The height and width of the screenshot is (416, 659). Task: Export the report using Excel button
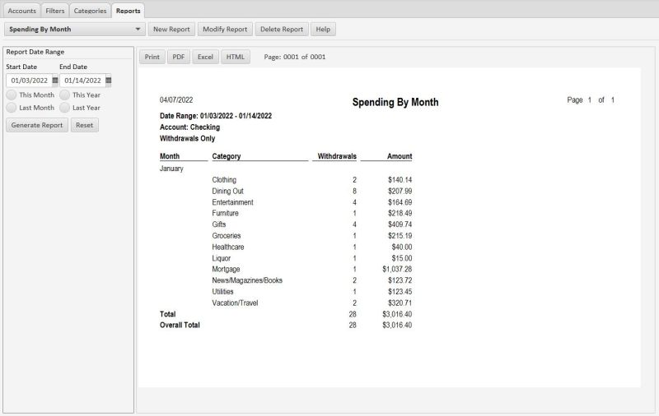coord(205,57)
